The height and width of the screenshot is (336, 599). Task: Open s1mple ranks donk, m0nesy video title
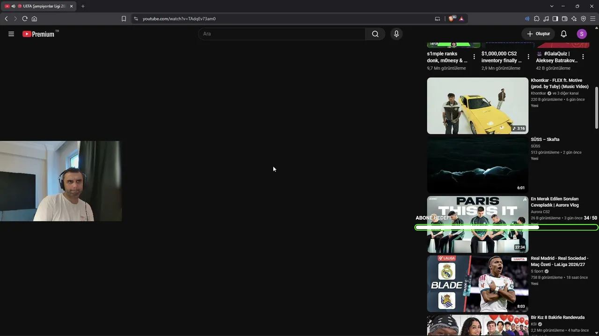(x=447, y=57)
